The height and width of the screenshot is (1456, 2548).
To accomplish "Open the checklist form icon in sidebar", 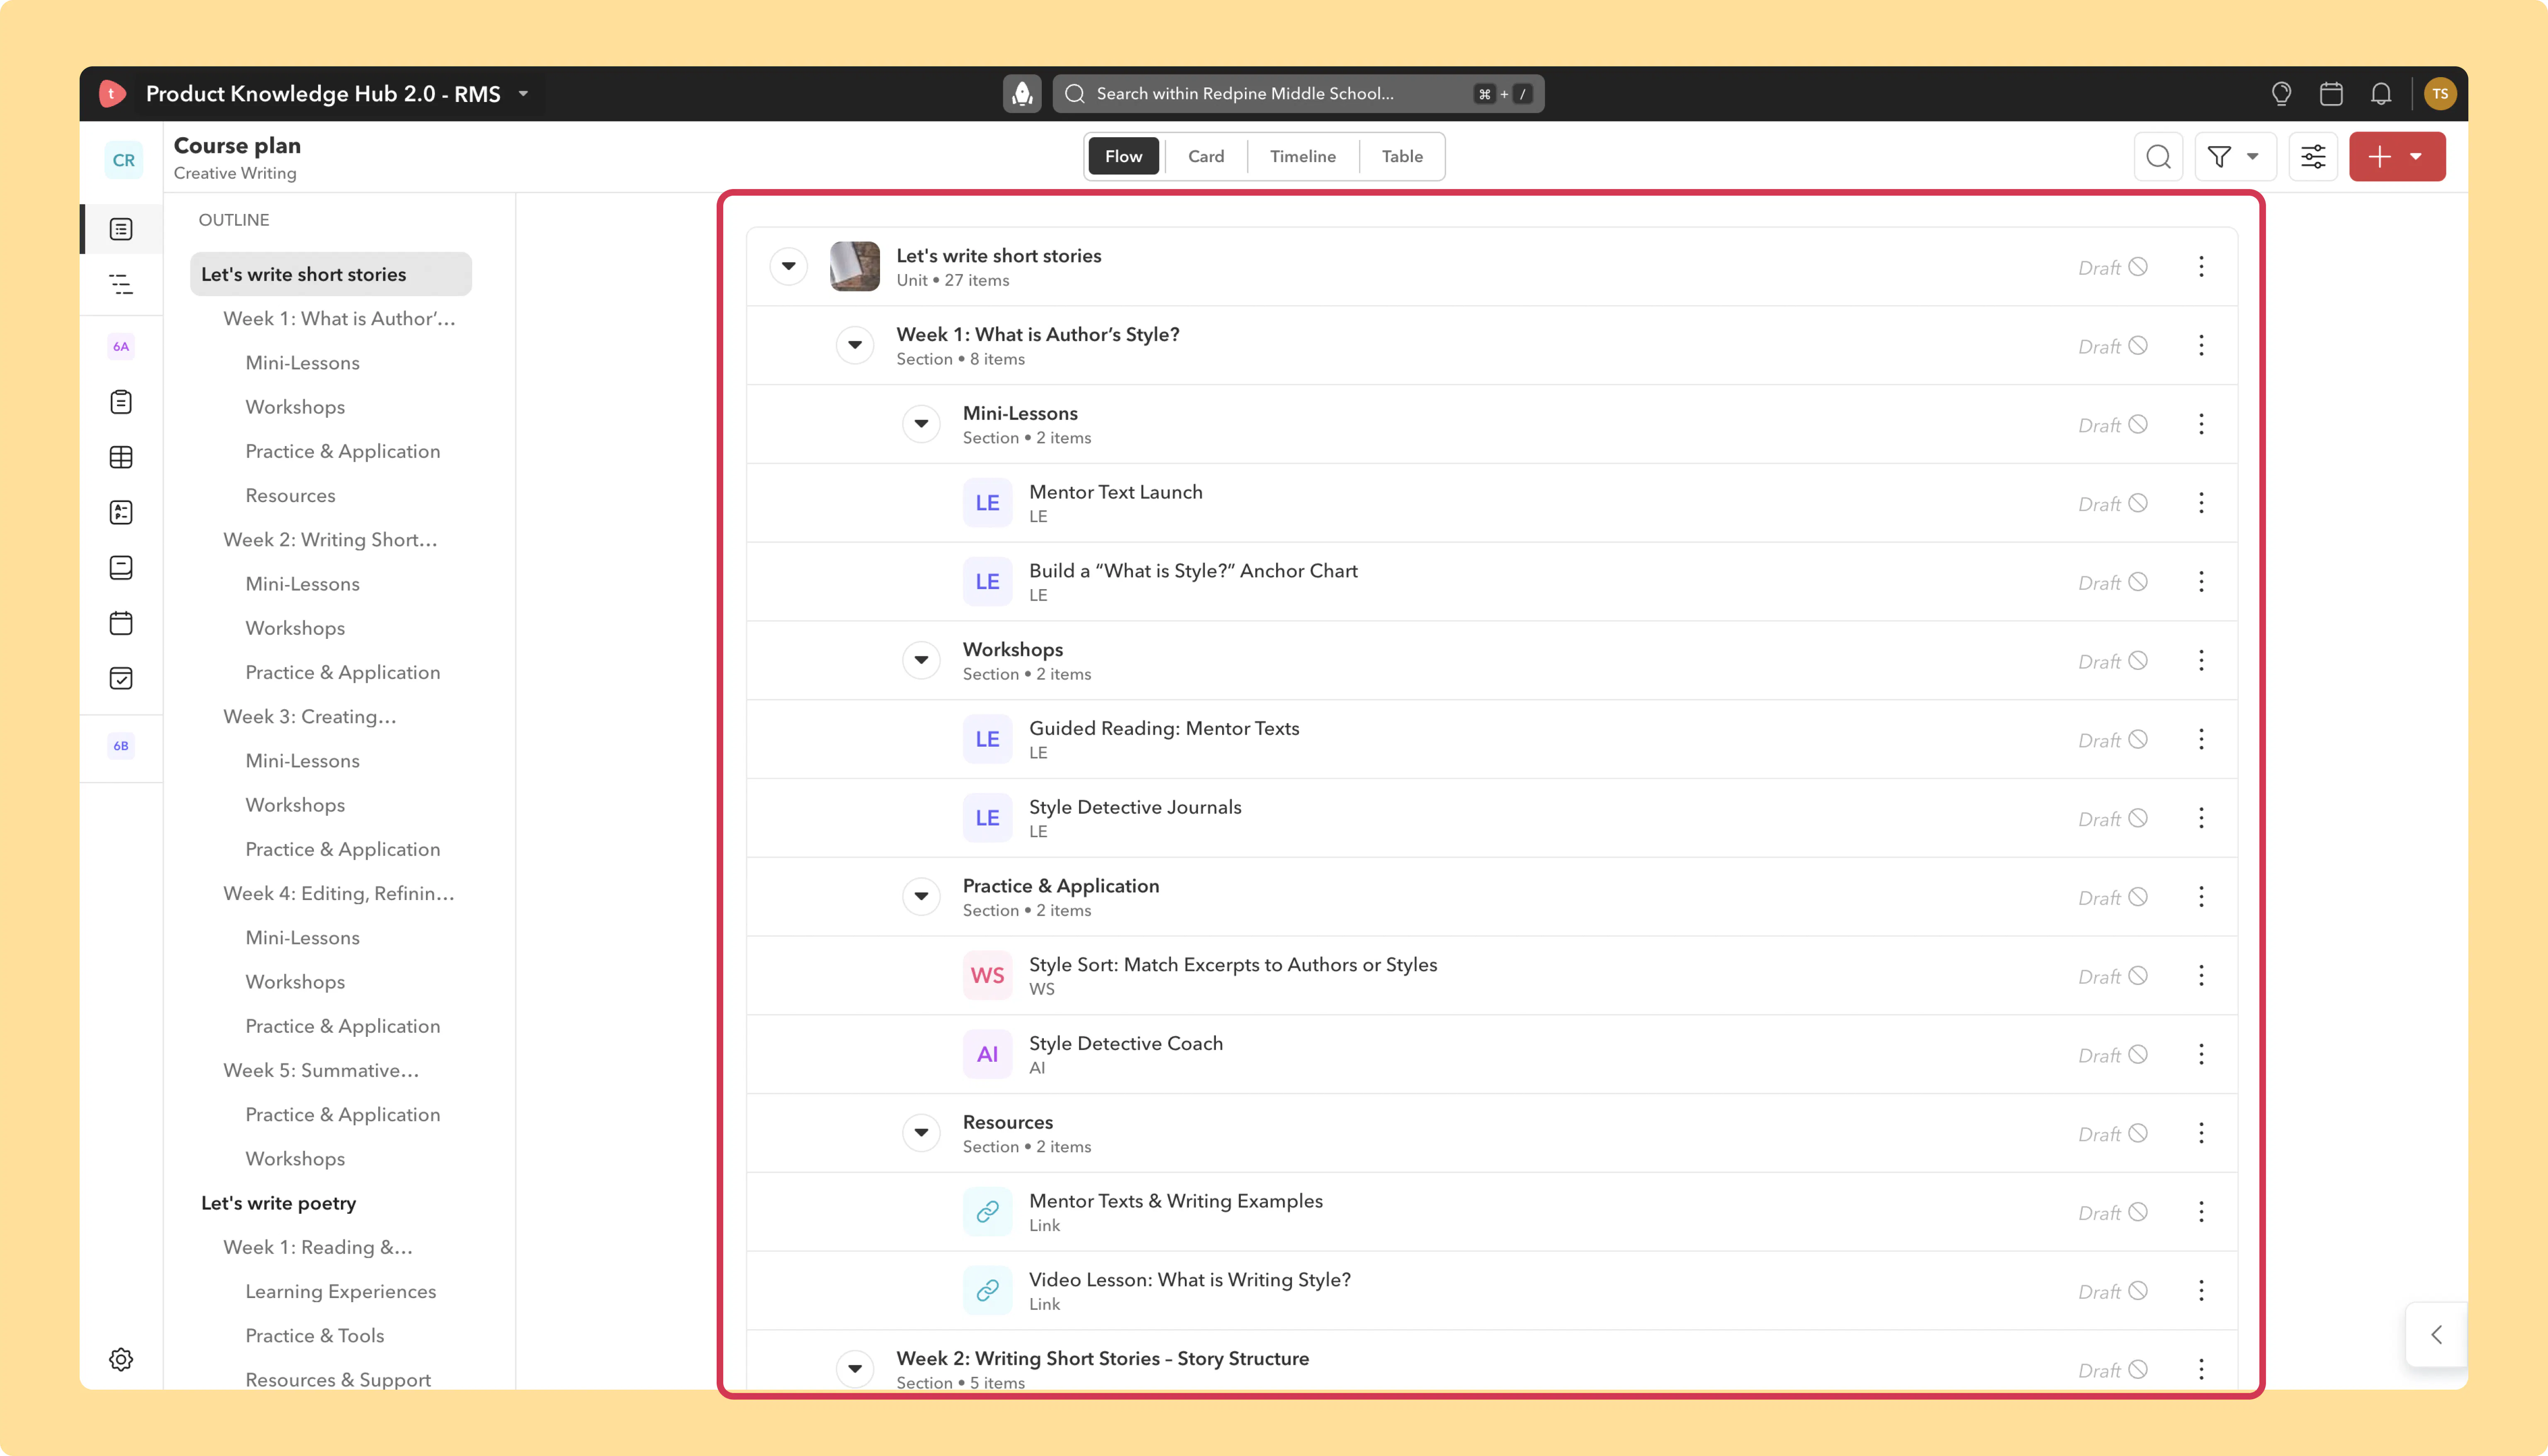I will pyautogui.click(x=121, y=512).
